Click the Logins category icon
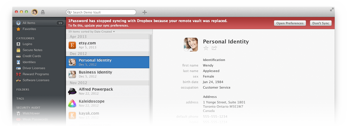Image resolution: width=347 pixels, height=126 pixels. pyautogui.click(x=18, y=44)
